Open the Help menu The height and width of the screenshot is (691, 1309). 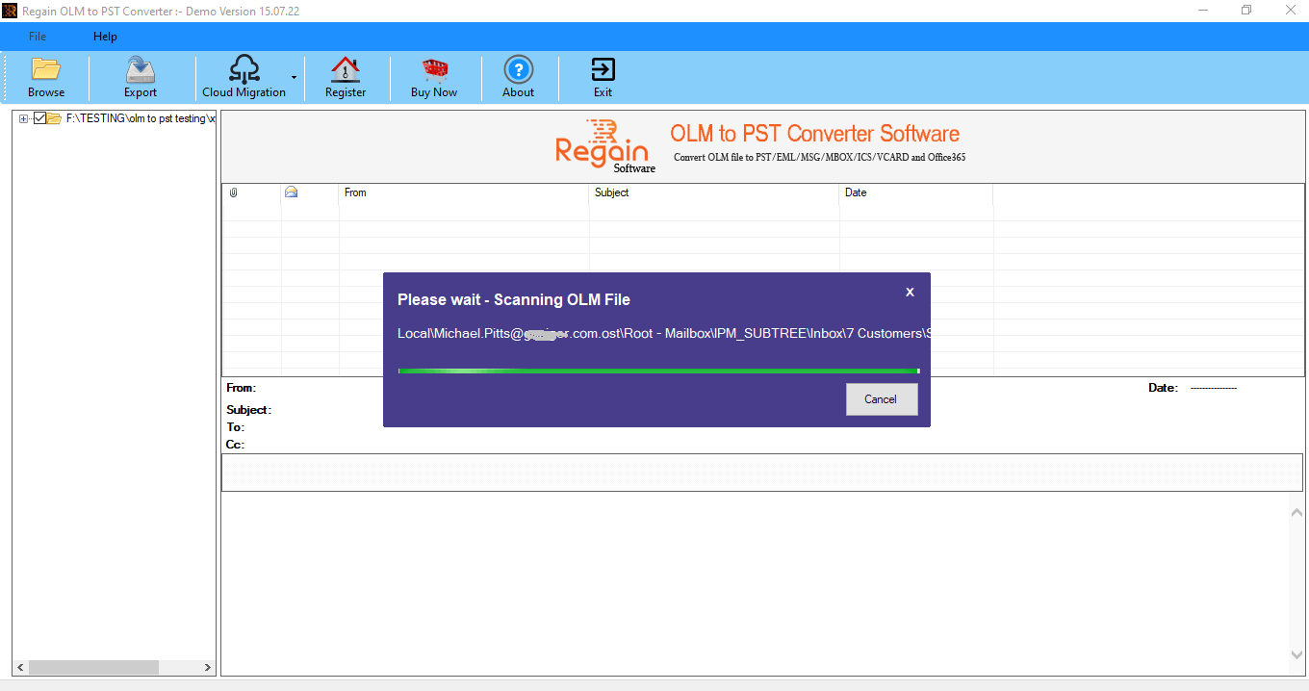click(x=105, y=37)
